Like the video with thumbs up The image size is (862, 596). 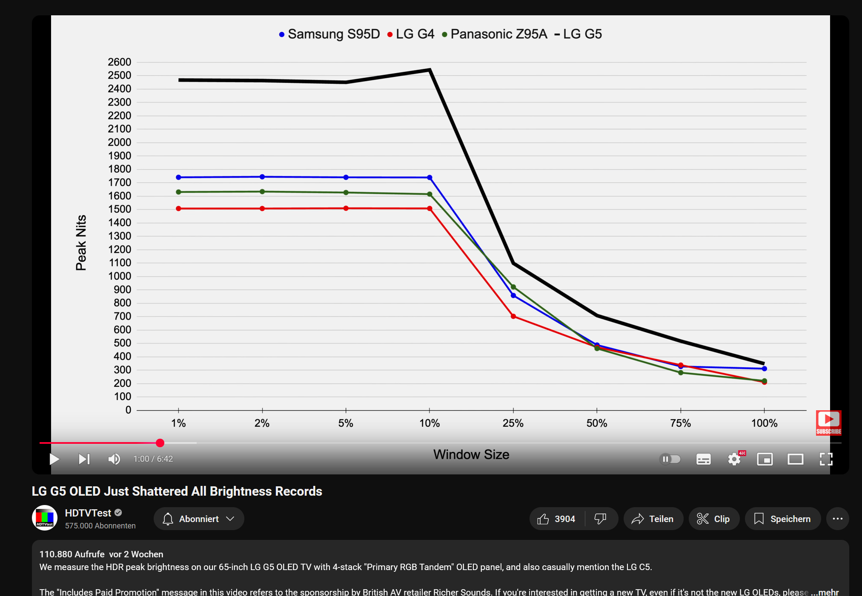tap(557, 519)
